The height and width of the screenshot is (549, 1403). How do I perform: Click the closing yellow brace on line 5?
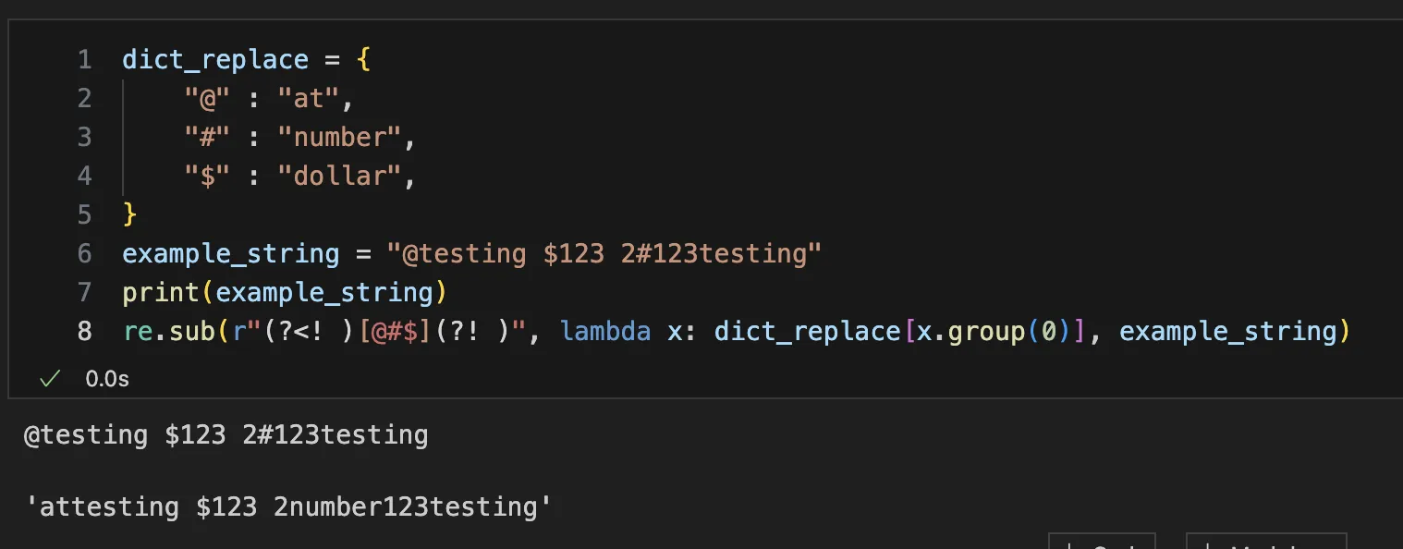[129, 214]
